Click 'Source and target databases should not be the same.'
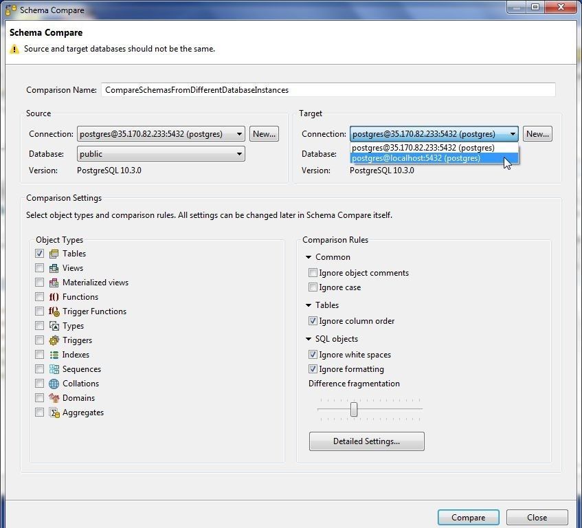582x528 pixels. click(x=120, y=49)
